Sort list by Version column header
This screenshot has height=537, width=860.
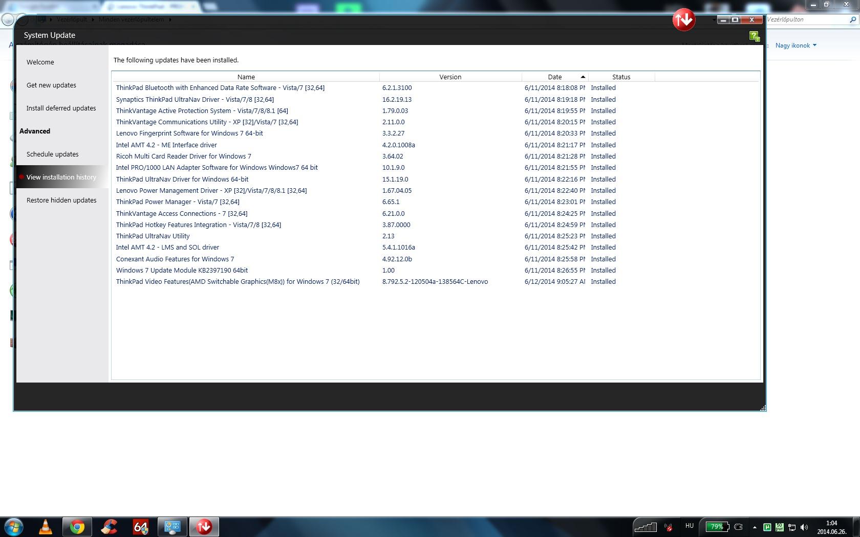click(x=450, y=77)
